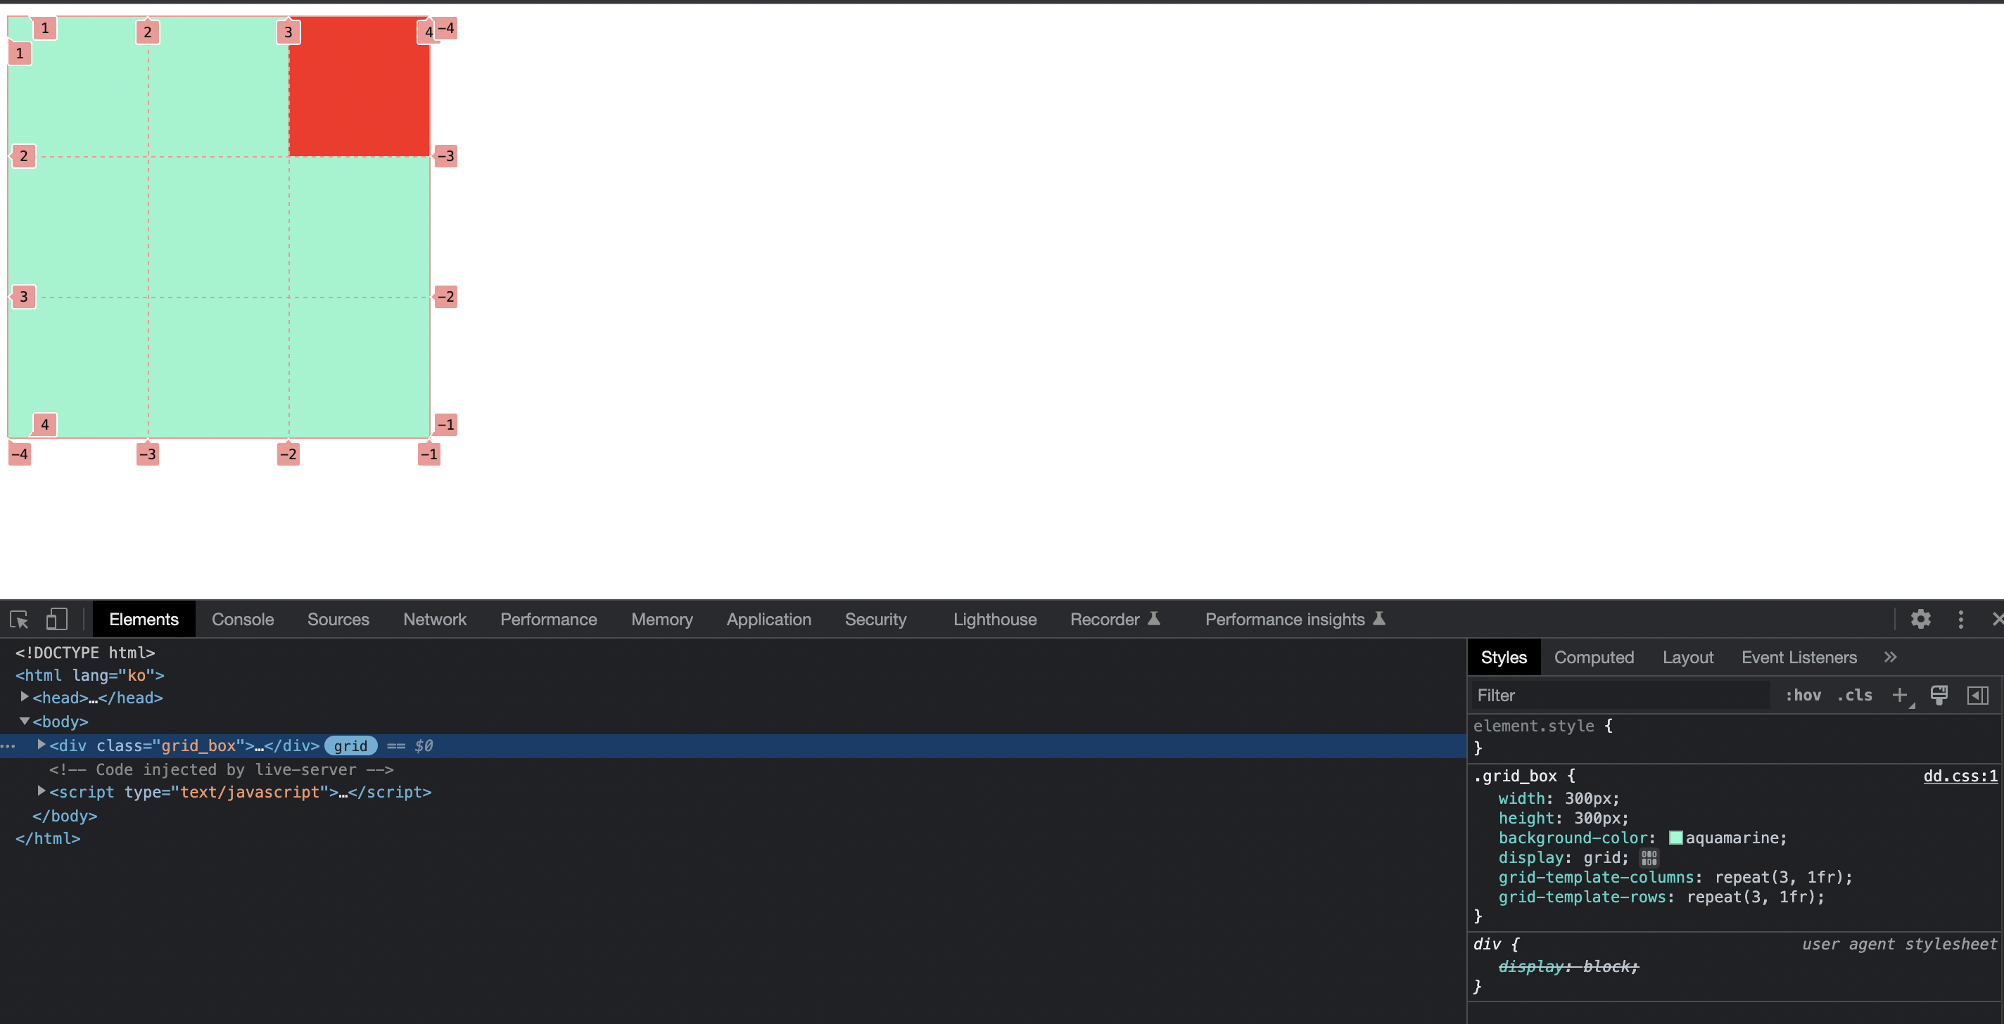
Task: Open the DevTools three-dot customize menu
Action: click(x=1960, y=620)
